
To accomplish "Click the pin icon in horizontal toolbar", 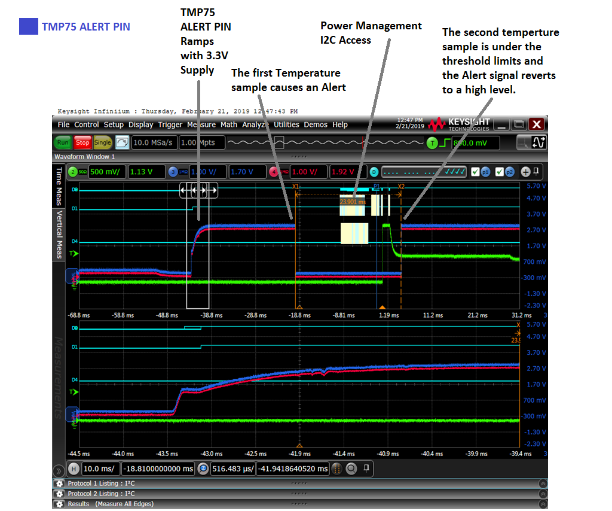I will pyautogui.click(x=366, y=468).
